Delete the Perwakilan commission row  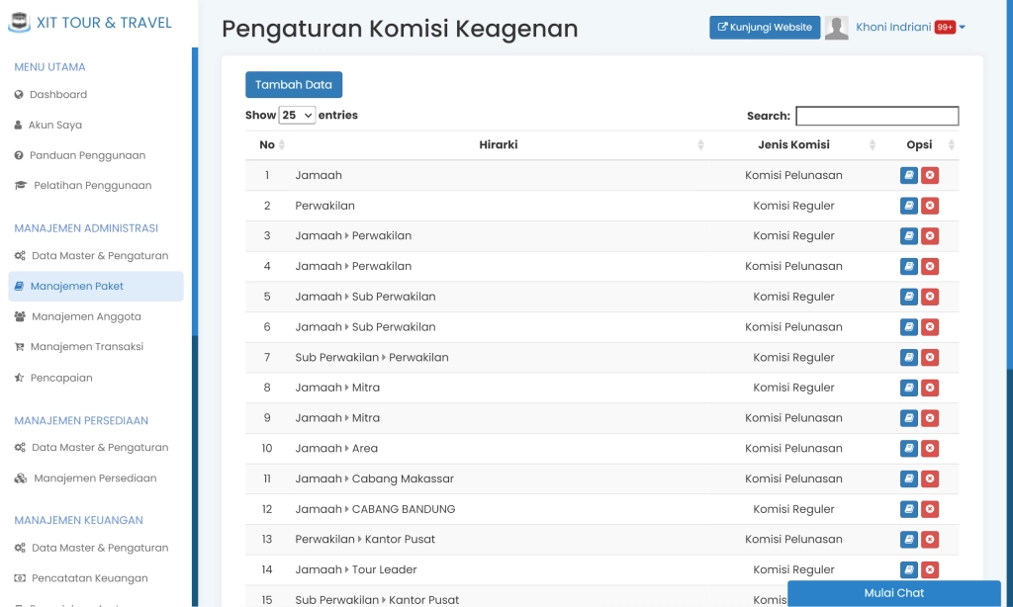click(x=930, y=206)
